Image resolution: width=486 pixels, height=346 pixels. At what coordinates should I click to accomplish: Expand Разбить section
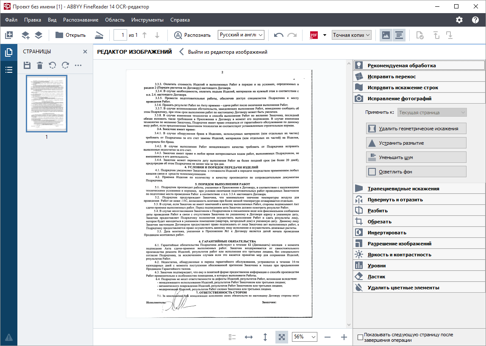pos(419,211)
